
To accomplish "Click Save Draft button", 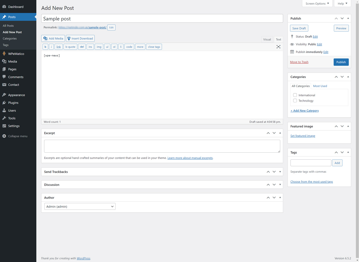I will coord(299,28).
